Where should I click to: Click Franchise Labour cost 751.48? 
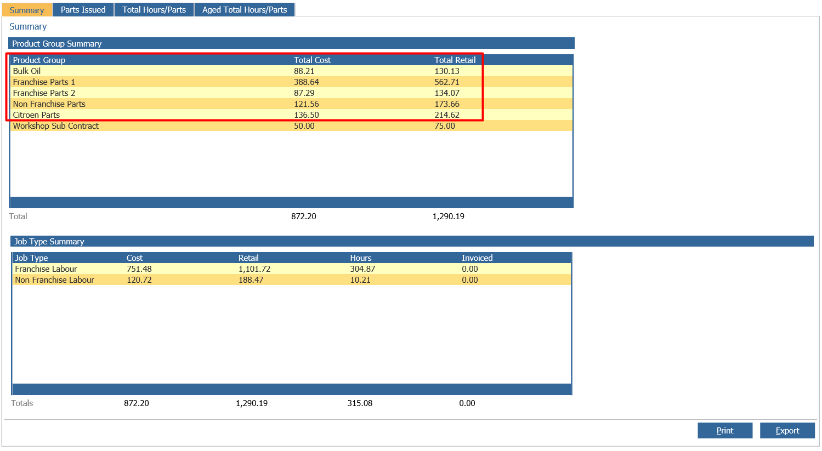(139, 269)
